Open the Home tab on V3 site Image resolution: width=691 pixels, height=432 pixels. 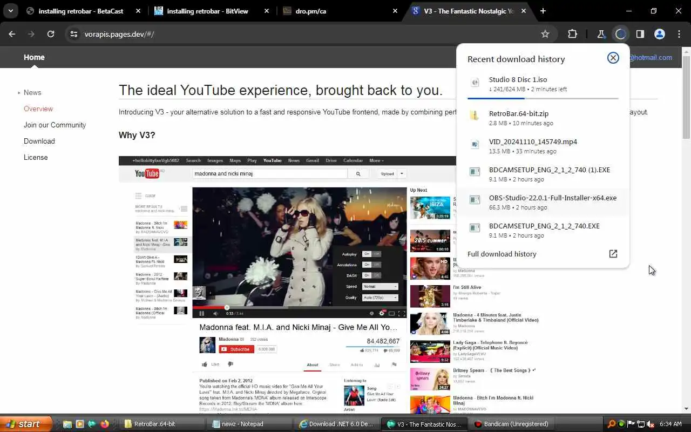pyautogui.click(x=34, y=57)
